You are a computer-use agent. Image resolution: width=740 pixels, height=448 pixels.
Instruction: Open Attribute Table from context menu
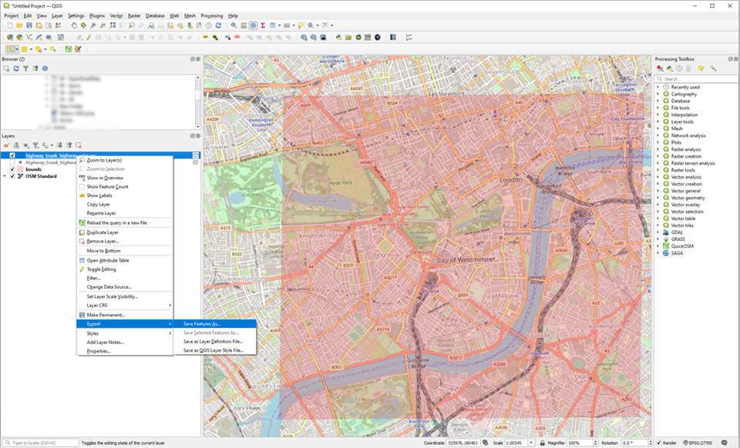pyautogui.click(x=108, y=260)
